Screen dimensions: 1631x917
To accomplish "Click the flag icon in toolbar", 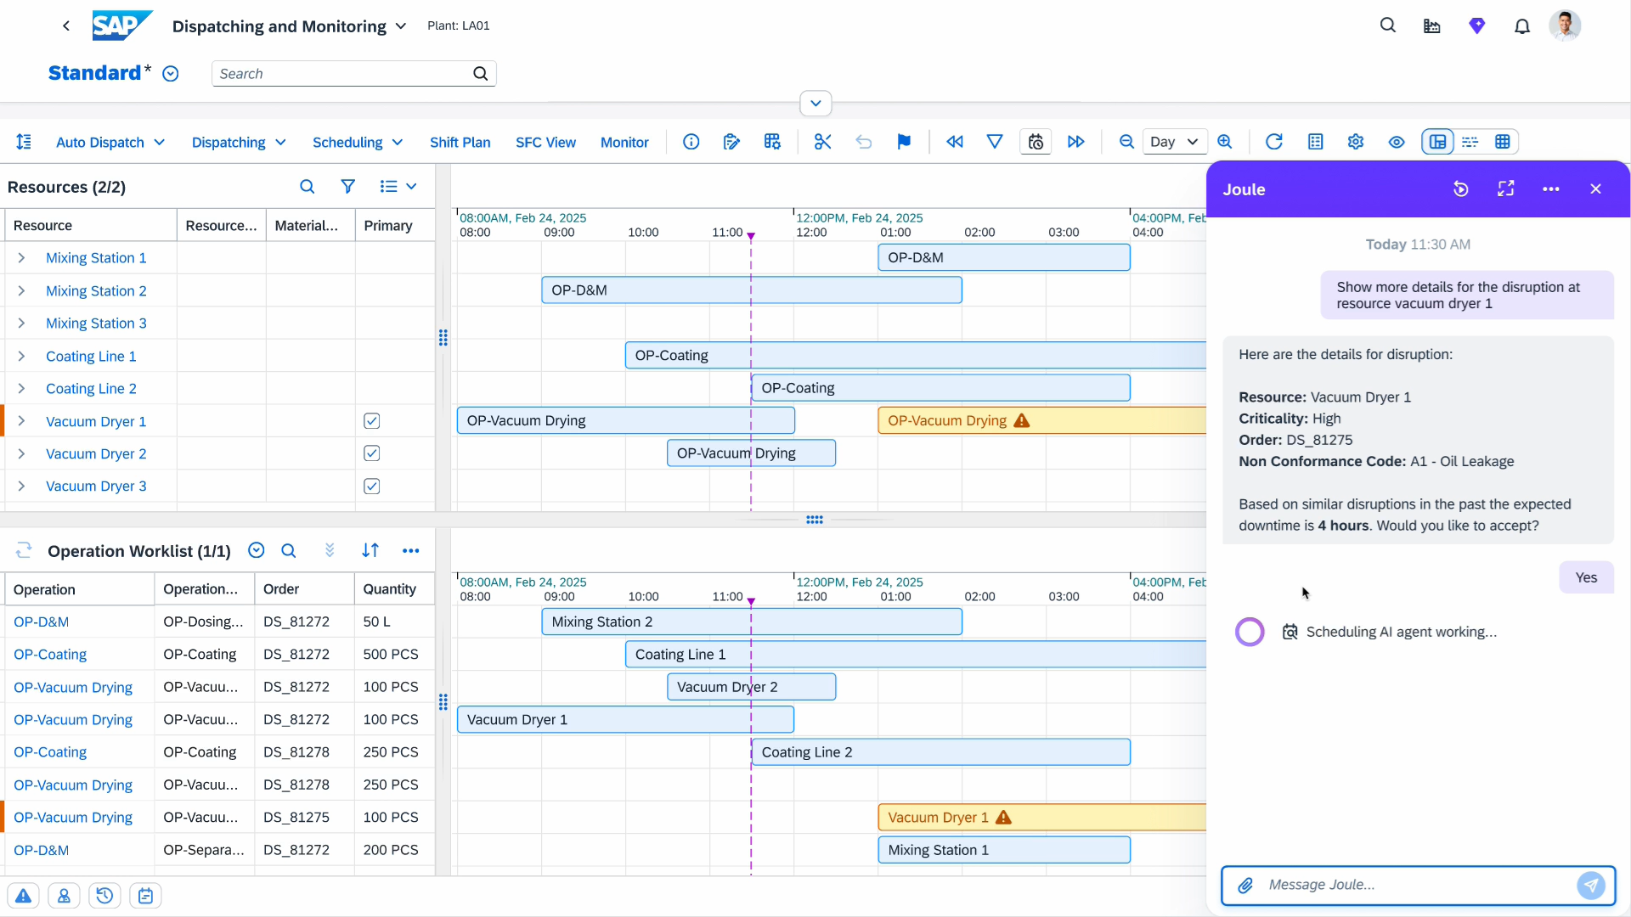I will click(904, 142).
